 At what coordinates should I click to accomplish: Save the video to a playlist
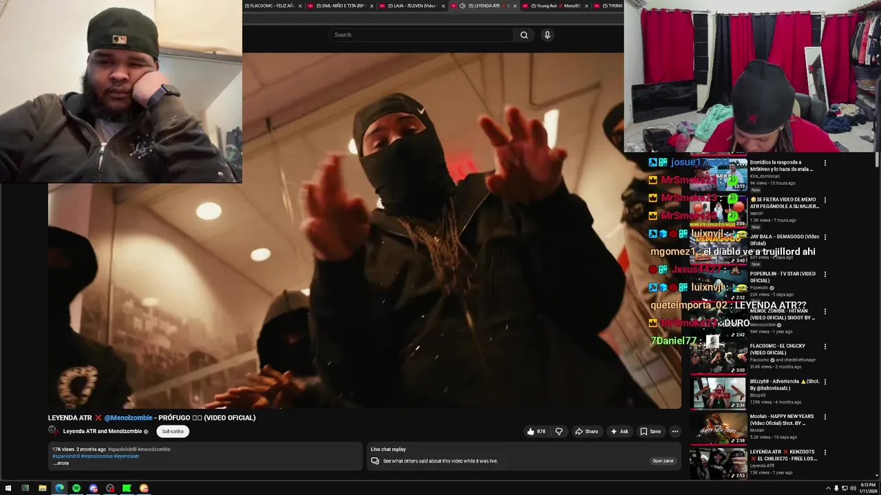pyautogui.click(x=650, y=432)
